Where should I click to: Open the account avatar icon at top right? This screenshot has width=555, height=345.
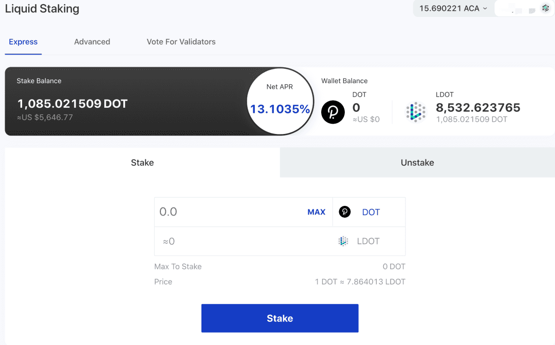pos(545,9)
